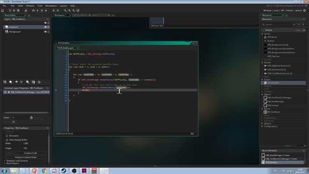The width and height of the screenshot is (309, 174).
Task: Click the Instance Creation Order button
Action: tap(26, 157)
